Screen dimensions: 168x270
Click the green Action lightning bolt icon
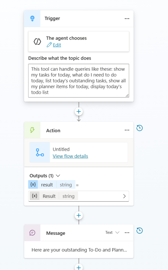[x=32, y=130]
